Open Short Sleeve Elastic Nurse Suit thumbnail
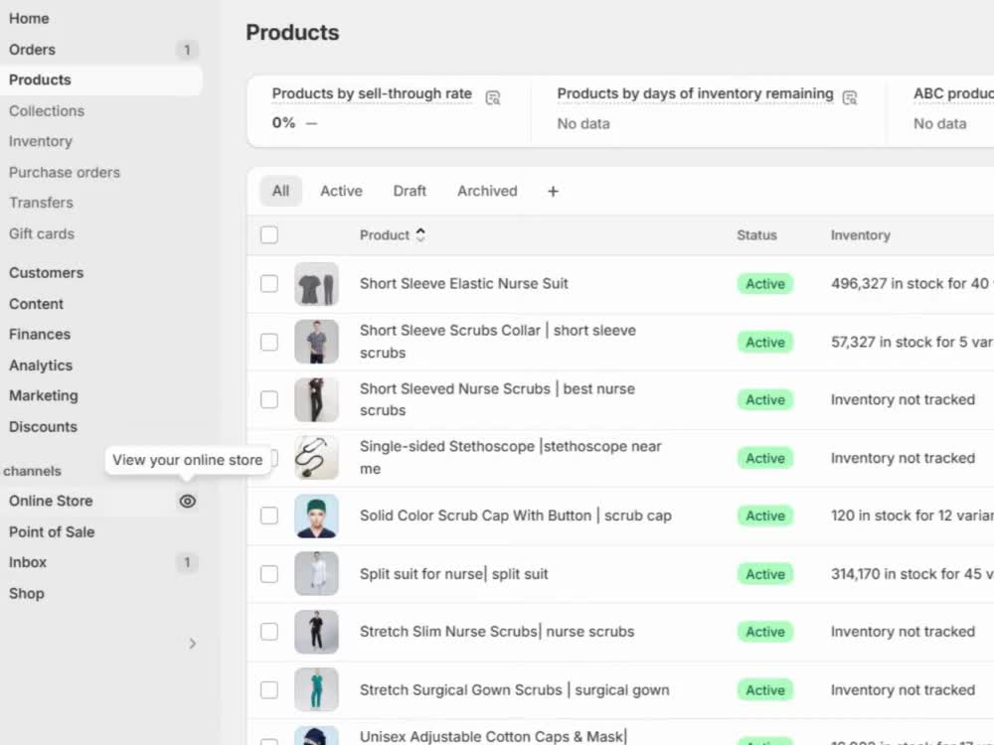Viewport: 994px width, 745px height. click(x=316, y=284)
